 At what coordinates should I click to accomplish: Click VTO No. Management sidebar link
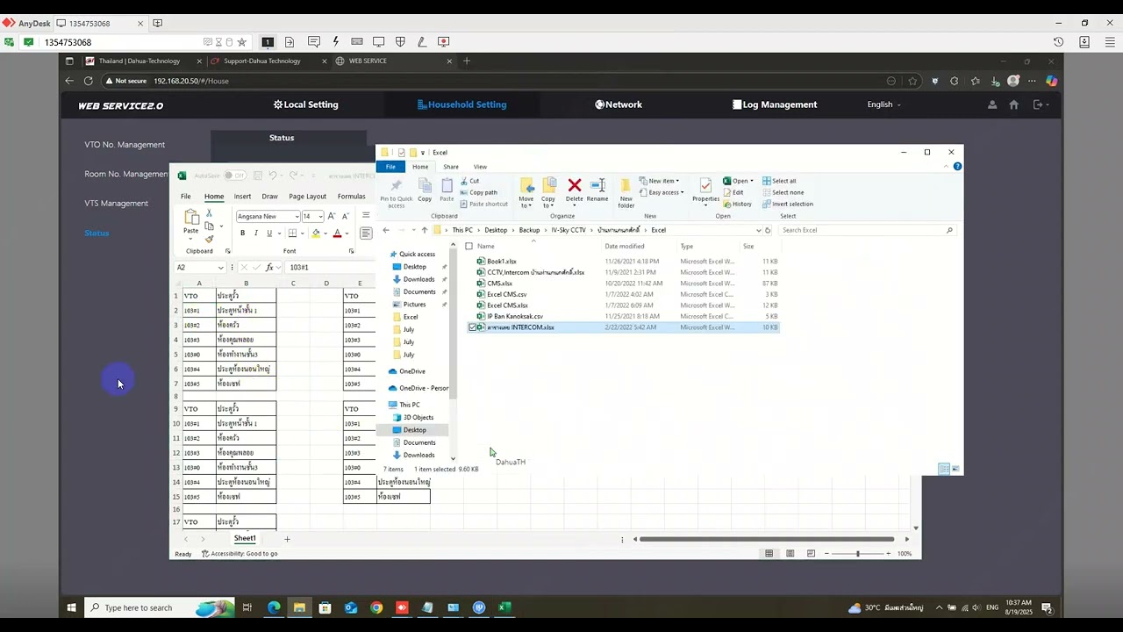pyautogui.click(x=125, y=145)
